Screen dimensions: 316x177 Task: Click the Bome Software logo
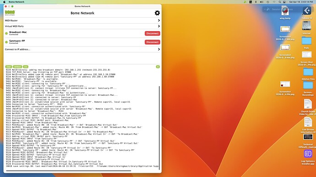tap(10, 13)
